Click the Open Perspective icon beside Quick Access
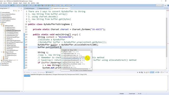 [165, 5]
